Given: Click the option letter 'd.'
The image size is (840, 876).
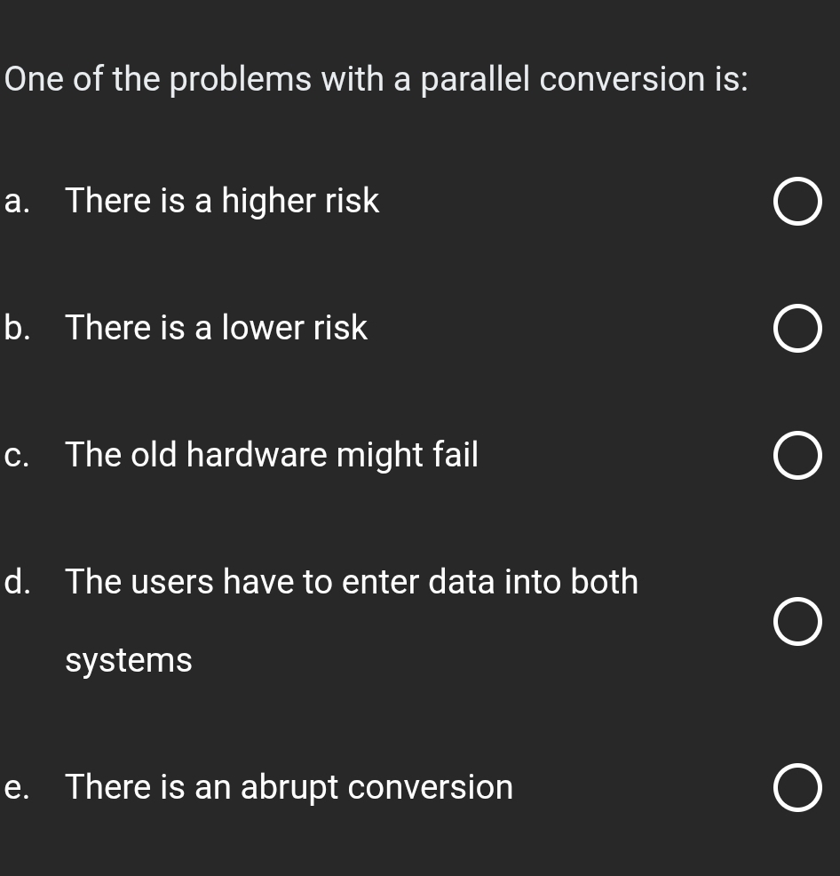Looking at the screenshot, I should click(16, 583).
